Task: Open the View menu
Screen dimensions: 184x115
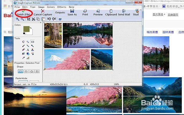Action: [33, 7]
